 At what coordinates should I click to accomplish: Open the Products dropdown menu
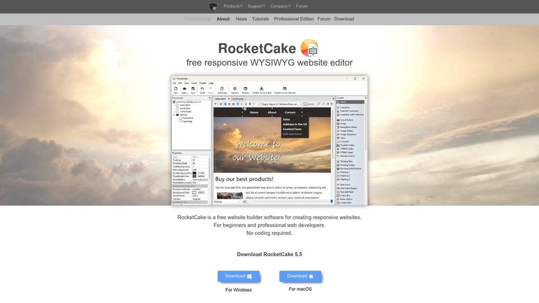(233, 6)
